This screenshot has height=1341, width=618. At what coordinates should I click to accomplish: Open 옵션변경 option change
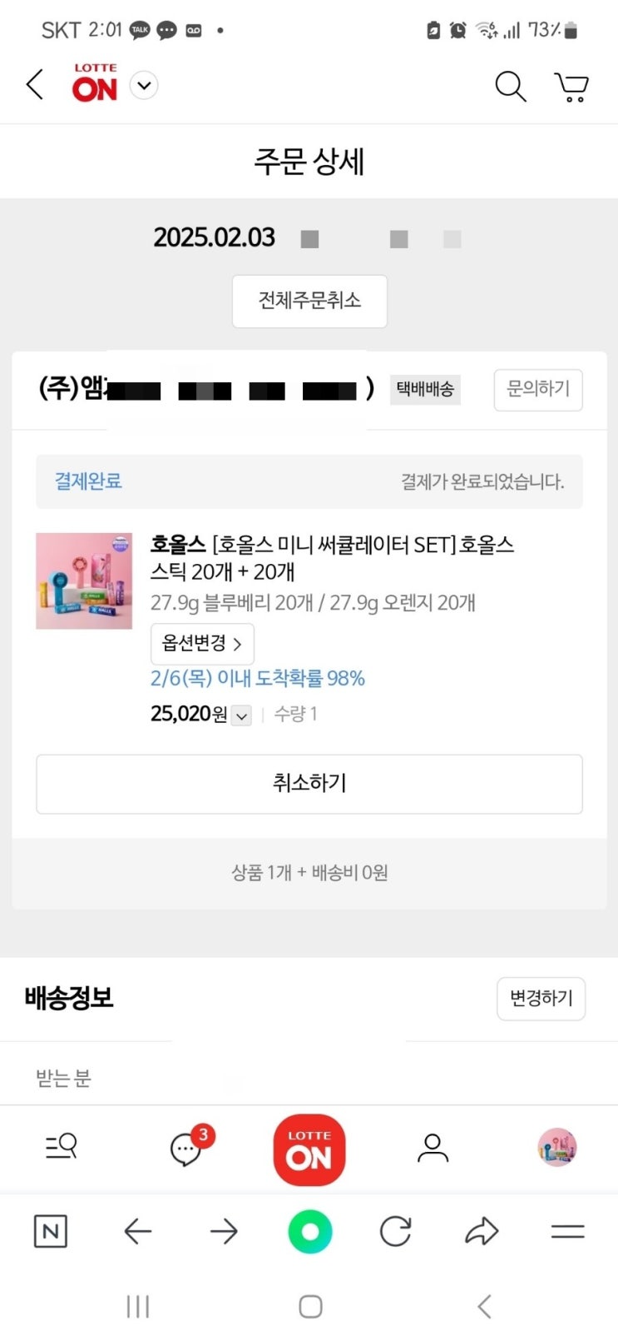click(x=202, y=644)
